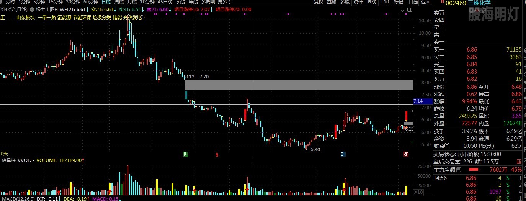Click the 财 financial report marker on the chart
Viewport: 526px width, 201px height.
coord(343,154)
